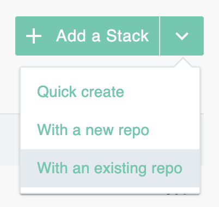The width and height of the screenshot is (219, 207).
Task: Click the plus icon on Add a Stack
Action: [x=34, y=36]
